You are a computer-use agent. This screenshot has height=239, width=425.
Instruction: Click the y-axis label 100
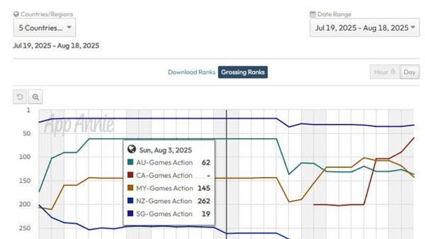(25, 157)
